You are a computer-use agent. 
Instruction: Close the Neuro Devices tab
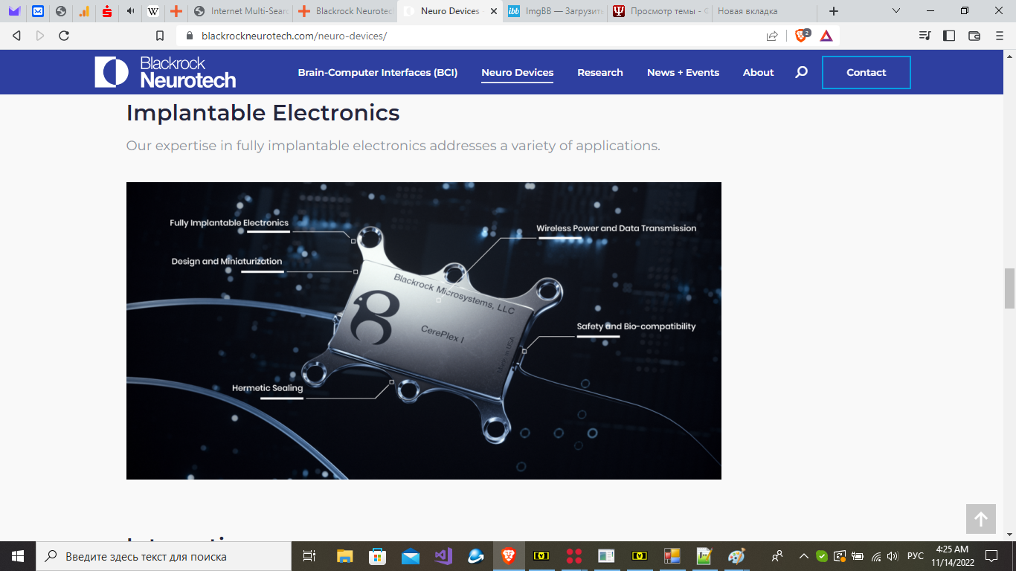tap(492, 11)
